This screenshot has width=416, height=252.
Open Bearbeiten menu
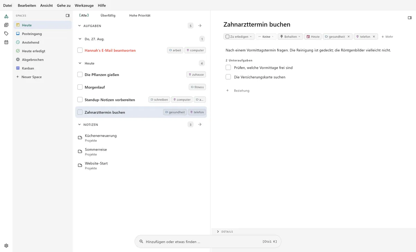coord(27,6)
